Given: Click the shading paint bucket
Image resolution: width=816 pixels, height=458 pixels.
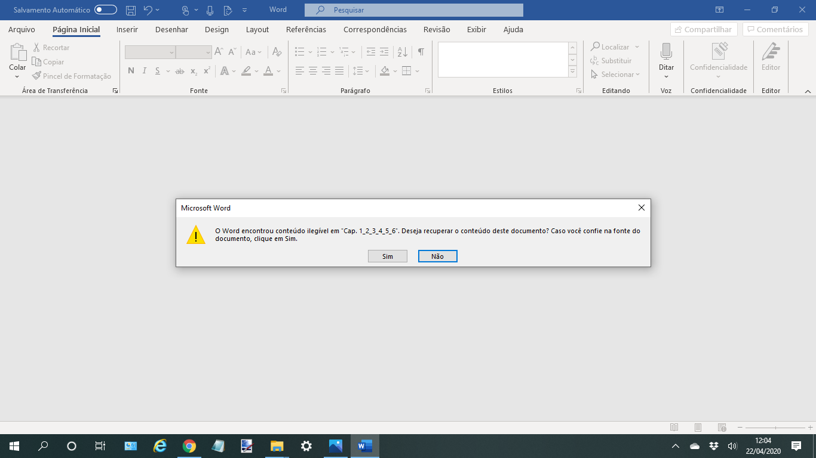Looking at the screenshot, I should point(385,71).
